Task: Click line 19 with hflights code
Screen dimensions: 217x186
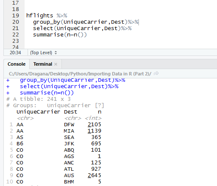Action: 47,16
